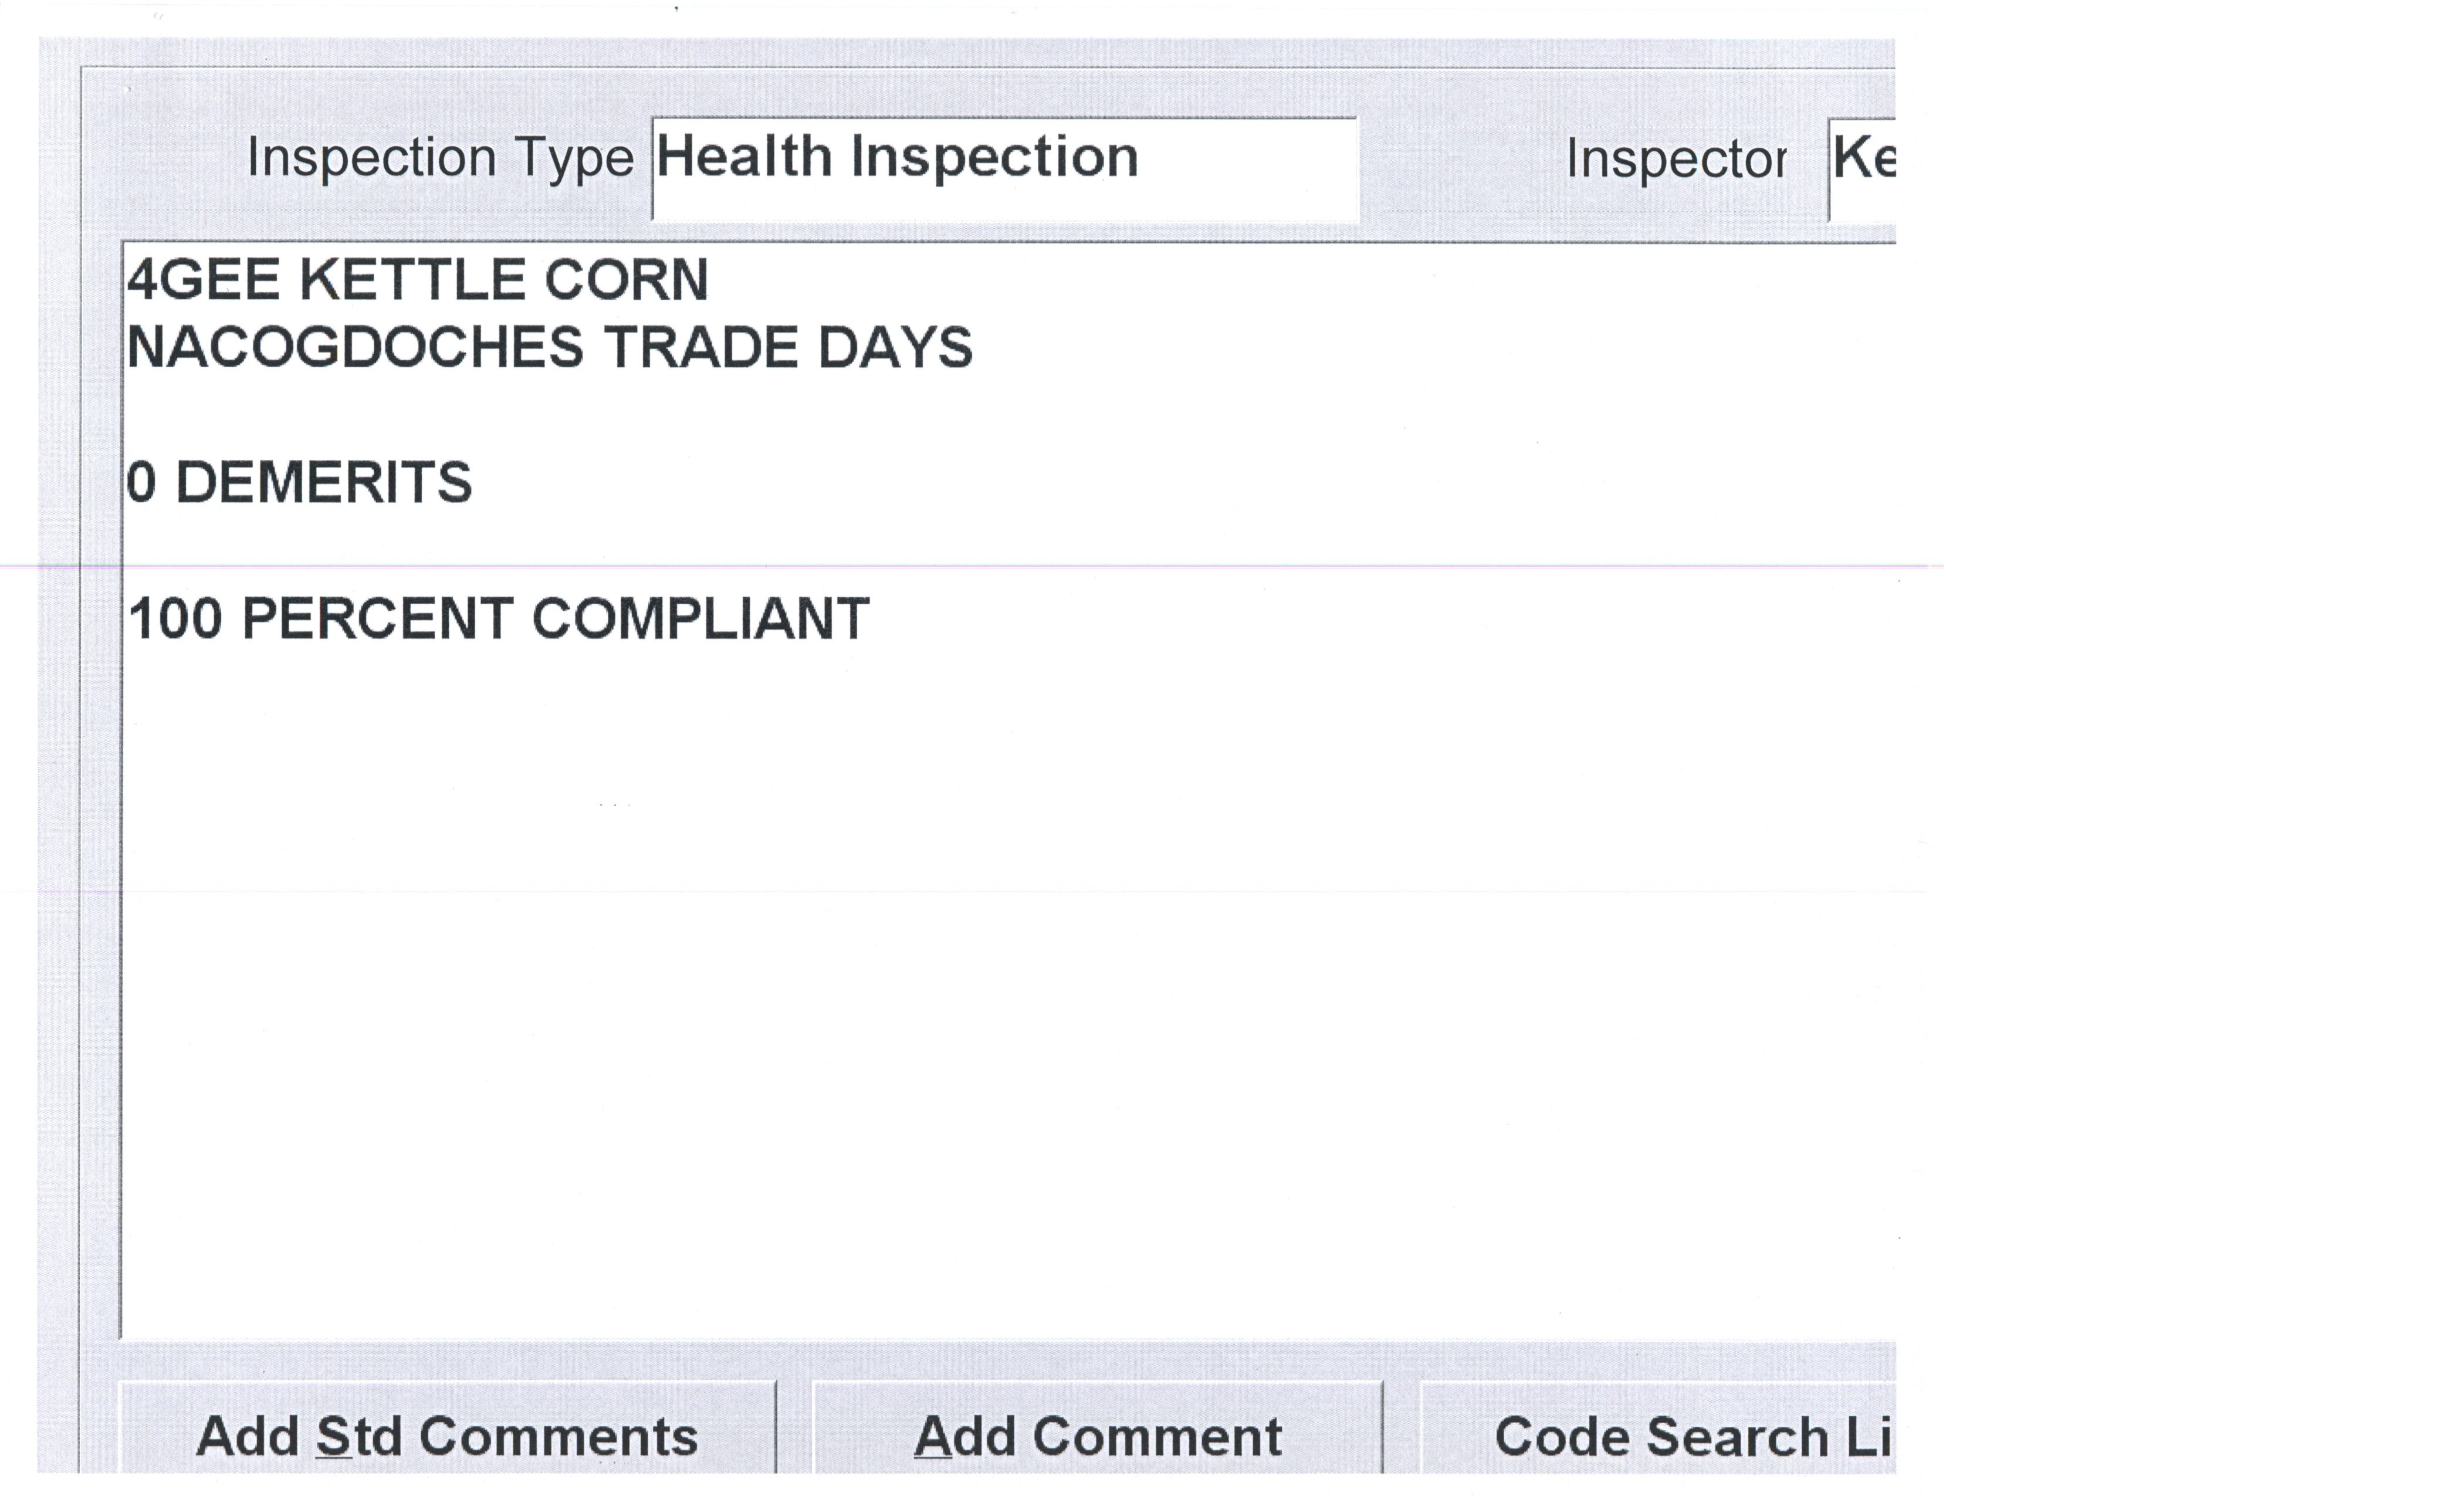The width and height of the screenshot is (2464, 1496).
Task: Click the Add Std Comments button
Action: (447, 1436)
